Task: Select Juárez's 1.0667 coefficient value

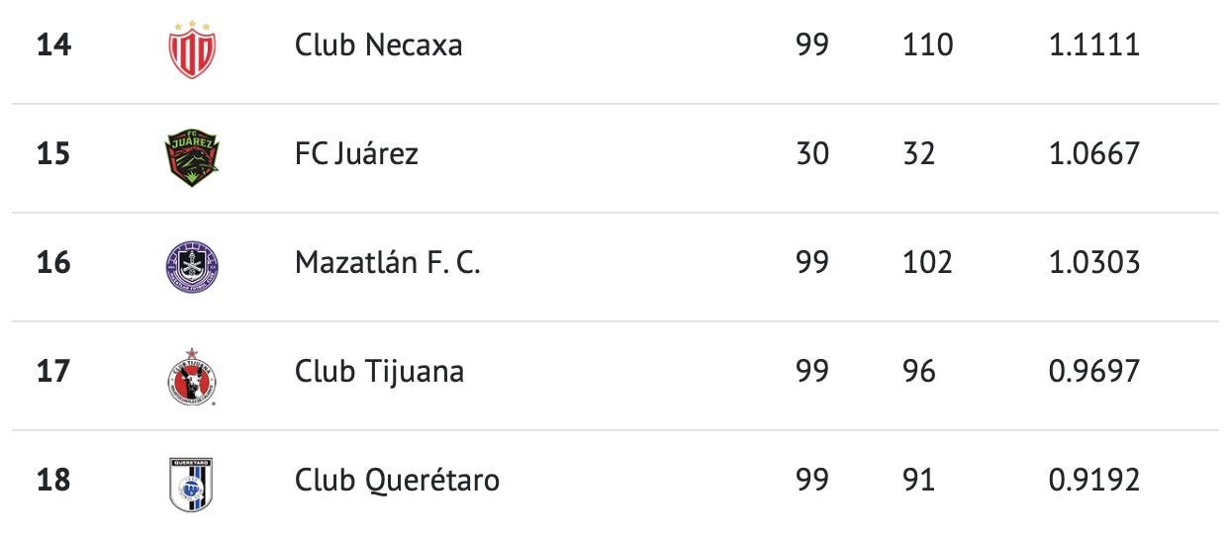Action: (1094, 154)
